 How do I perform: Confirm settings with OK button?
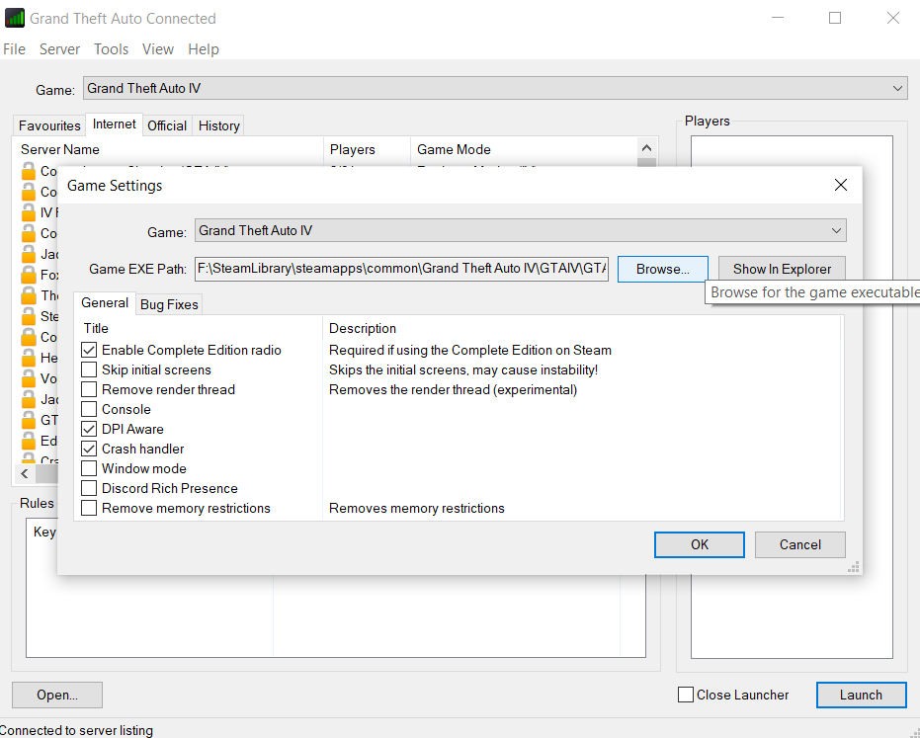coord(700,544)
